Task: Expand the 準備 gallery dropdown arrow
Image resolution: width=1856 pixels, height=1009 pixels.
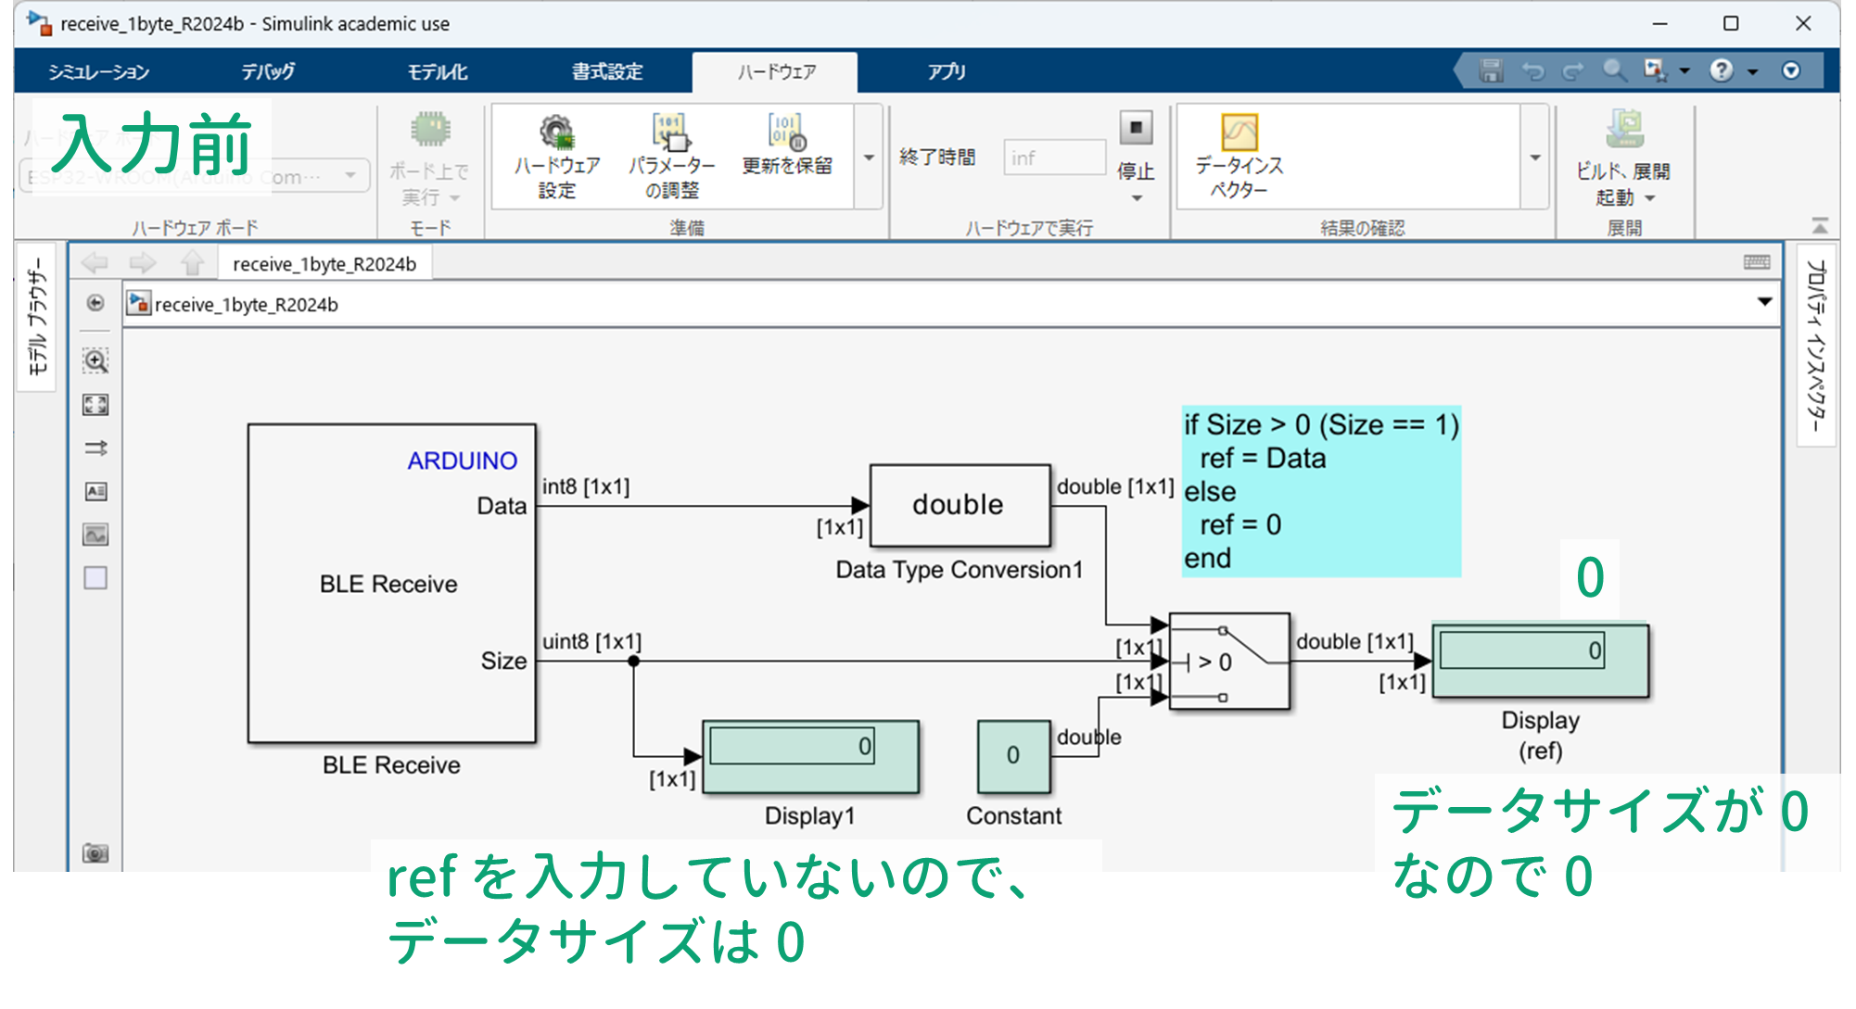Action: (x=869, y=158)
